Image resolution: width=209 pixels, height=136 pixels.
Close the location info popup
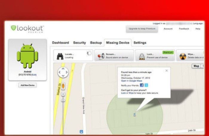167,71
